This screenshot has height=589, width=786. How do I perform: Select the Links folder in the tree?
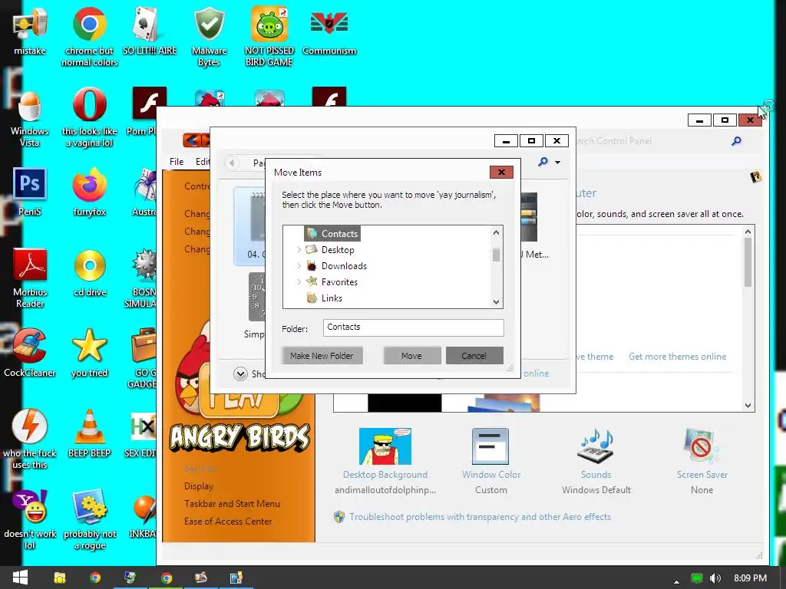coord(325,298)
